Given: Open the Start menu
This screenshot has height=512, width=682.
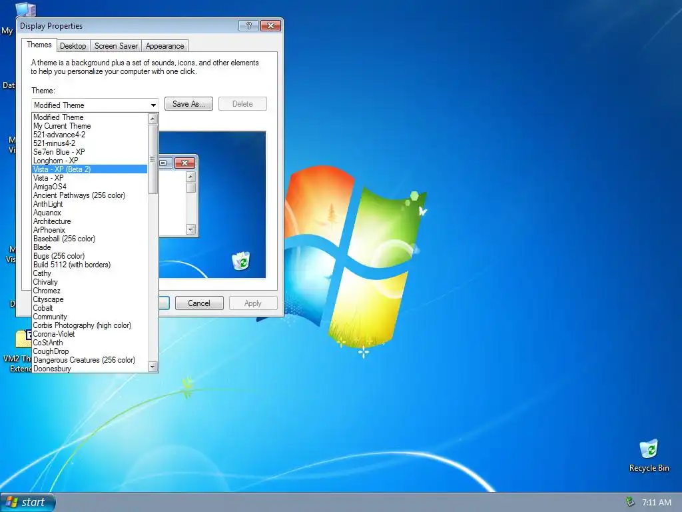Looking at the screenshot, I should coord(28,503).
